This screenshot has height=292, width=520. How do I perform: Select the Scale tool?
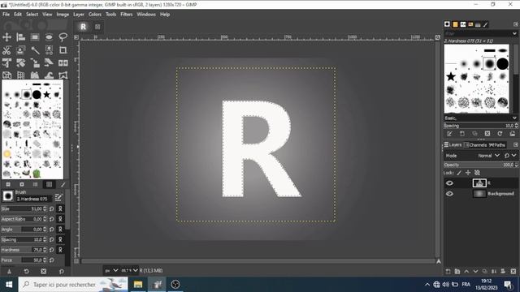(35, 62)
